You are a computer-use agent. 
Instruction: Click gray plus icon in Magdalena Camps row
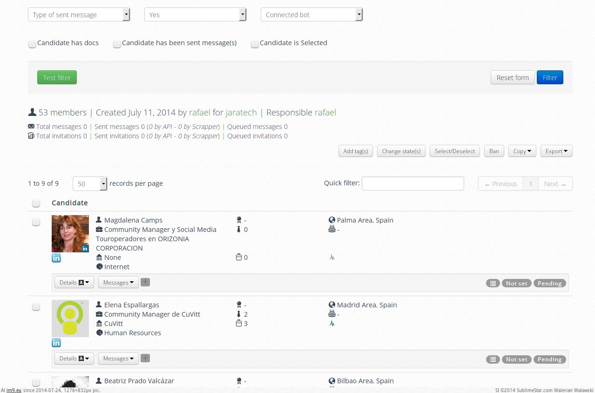(x=145, y=282)
